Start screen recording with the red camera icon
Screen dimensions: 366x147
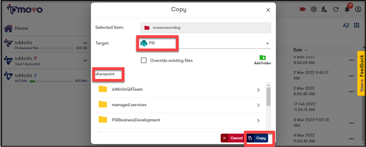[303, 9]
